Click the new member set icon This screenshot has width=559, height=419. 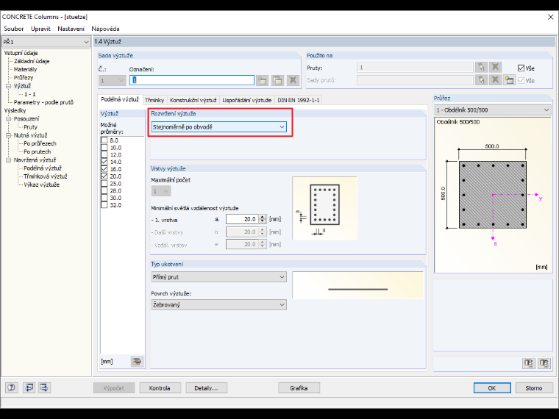[509, 80]
